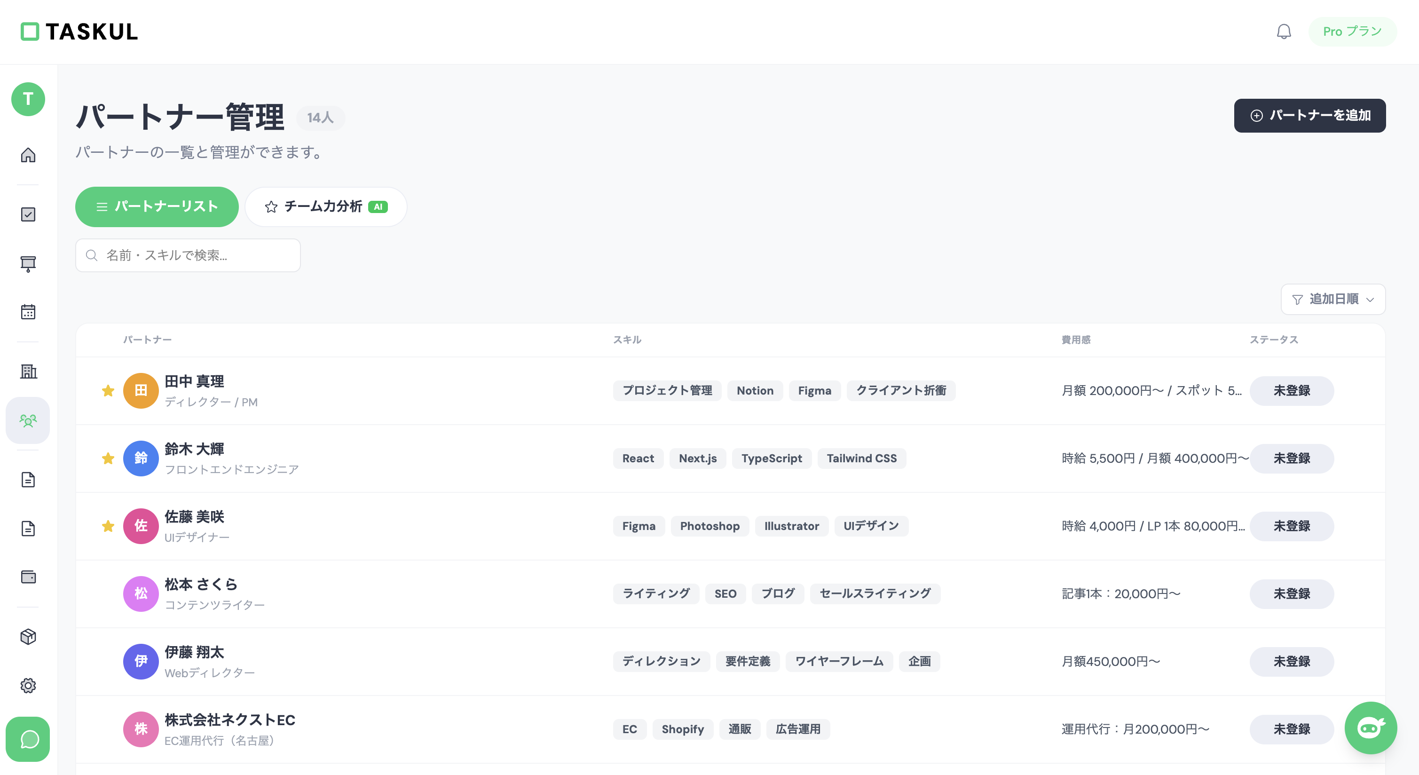Open the AI assistant robot button
Image resolution: width=1419 pixels, height=775 pixels.
[1370, 728]
